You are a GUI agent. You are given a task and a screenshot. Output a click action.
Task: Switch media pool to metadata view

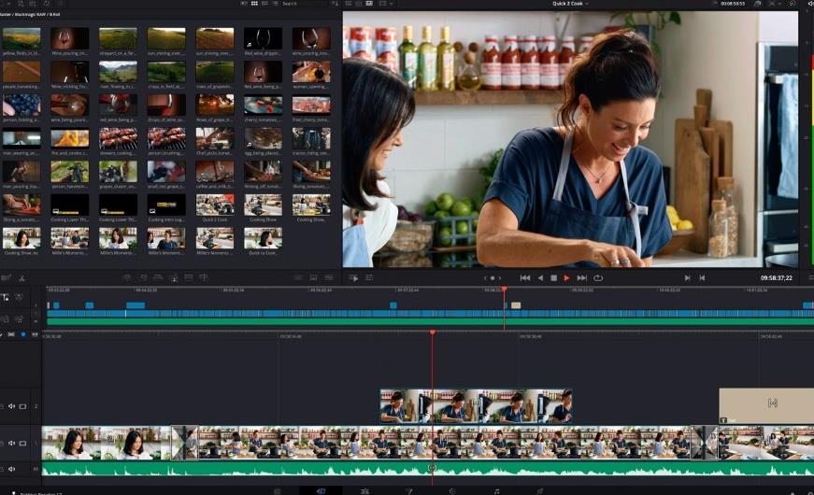(244, 4)
